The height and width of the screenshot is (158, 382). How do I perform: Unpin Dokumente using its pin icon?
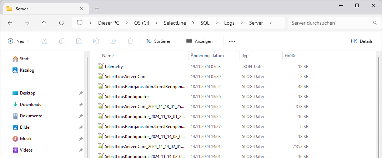81,116
